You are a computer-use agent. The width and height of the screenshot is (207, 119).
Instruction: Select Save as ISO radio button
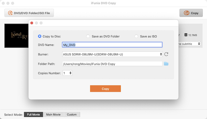(x=136, y=36)
